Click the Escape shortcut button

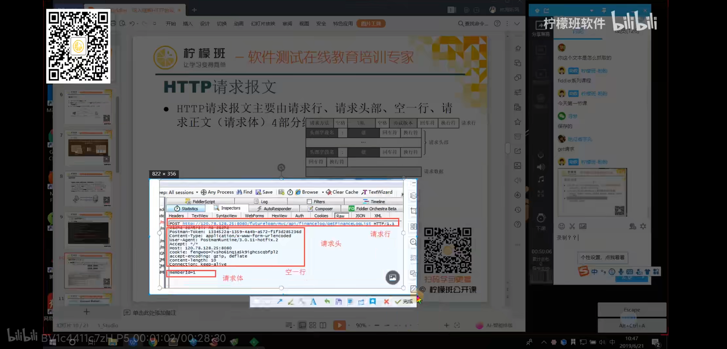632,310
